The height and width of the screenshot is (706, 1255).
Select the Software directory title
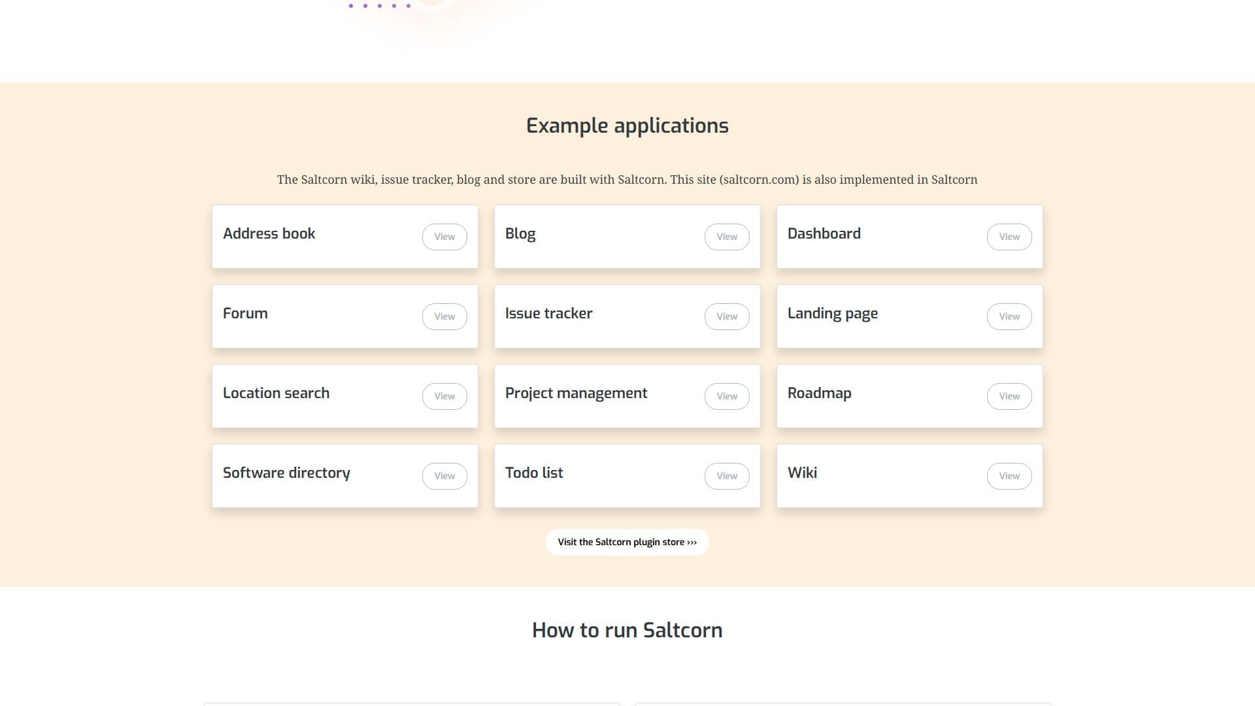coord(286,473)
